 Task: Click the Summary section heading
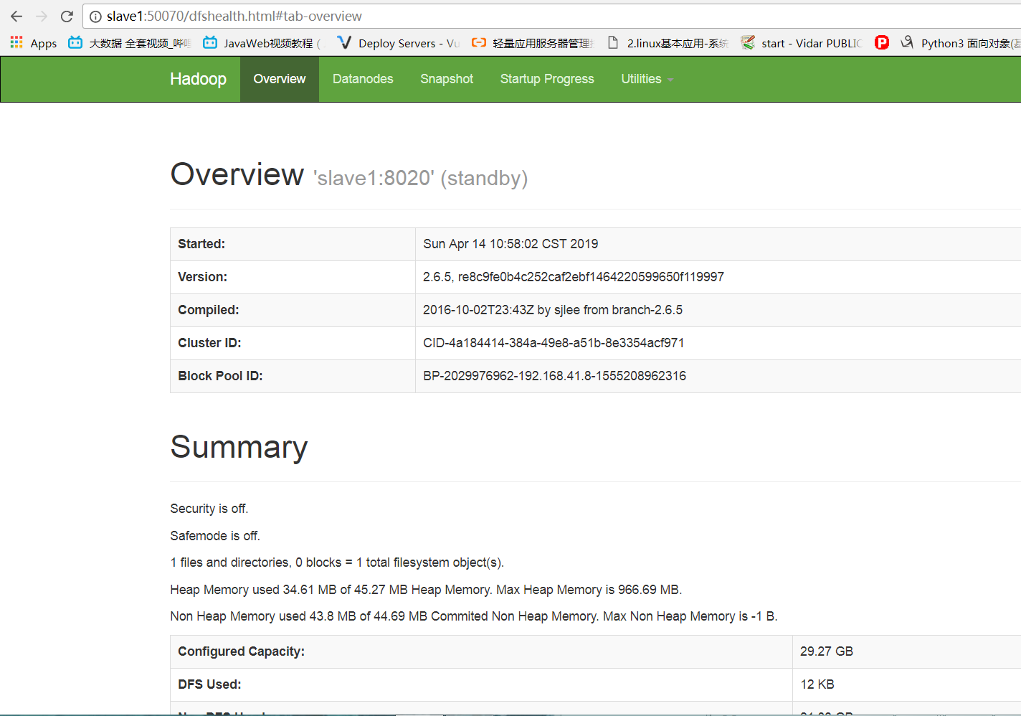pyautogui.click(x=239, y=447)
